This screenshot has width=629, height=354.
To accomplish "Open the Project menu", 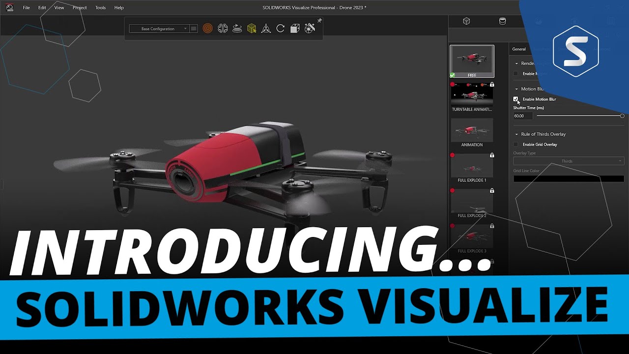I will pyautogui.click(x=80, y=8).
